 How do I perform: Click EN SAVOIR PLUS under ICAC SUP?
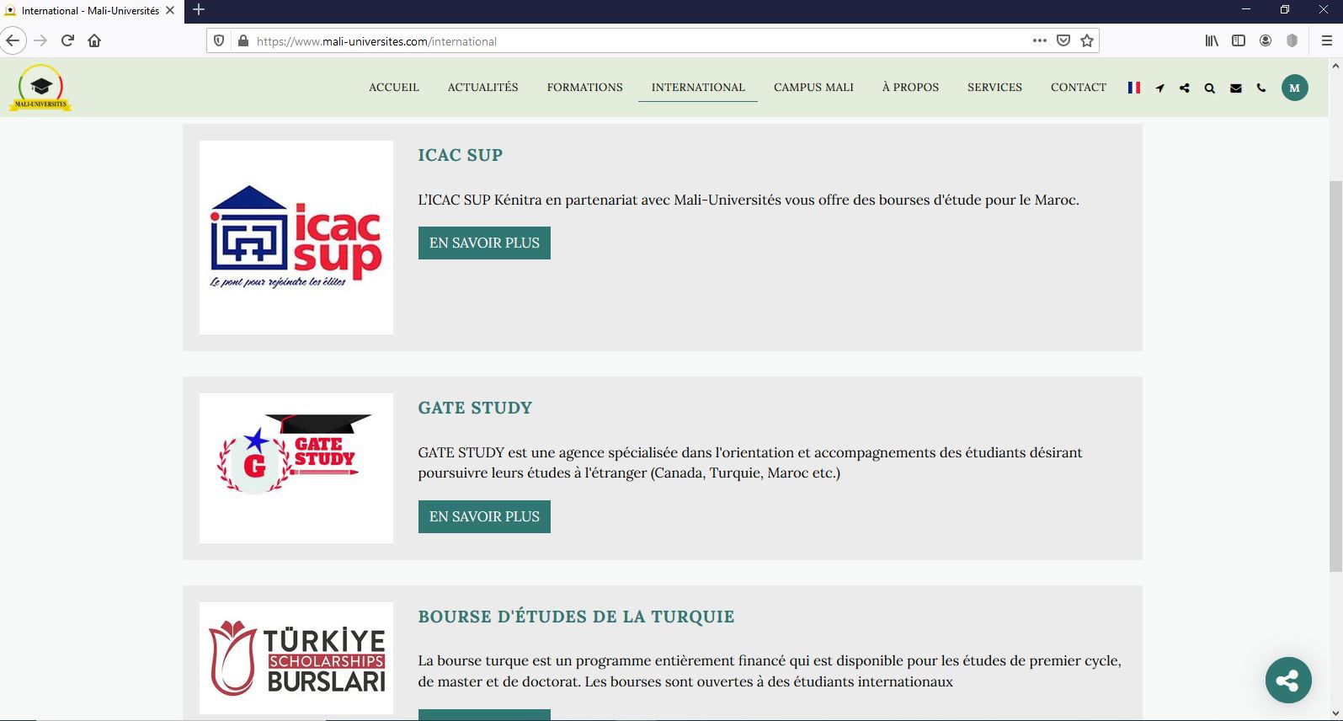click(484, 243)
